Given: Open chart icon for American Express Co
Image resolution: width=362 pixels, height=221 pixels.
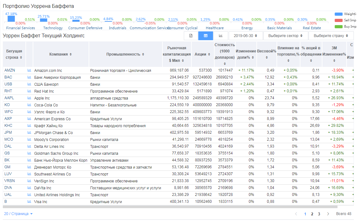Looking at the screenshot, I should point(29,119).
